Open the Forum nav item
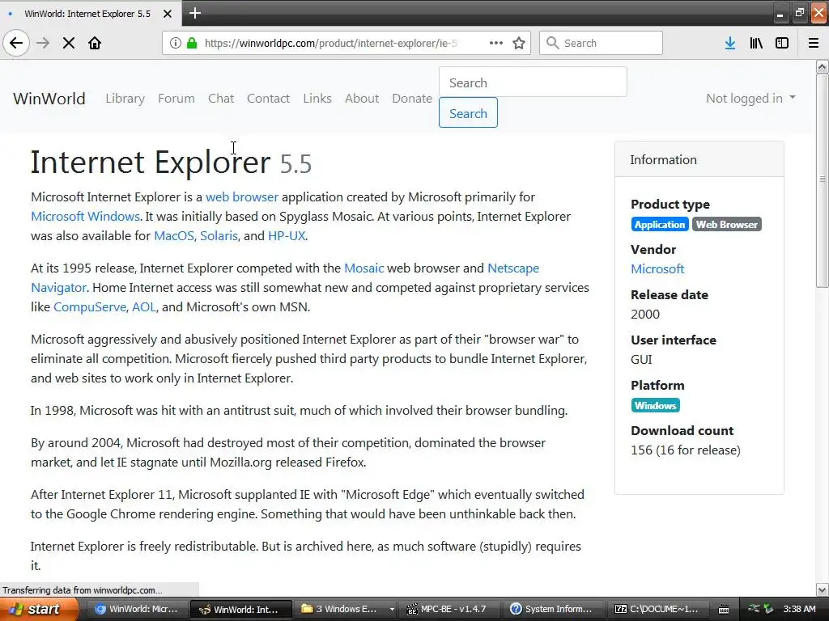The width and height of the screenshot is (829, 621). pyautogui.click(x=176, y=98)
